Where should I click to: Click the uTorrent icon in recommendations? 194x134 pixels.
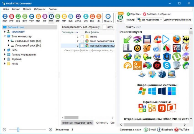pos(177,57)
